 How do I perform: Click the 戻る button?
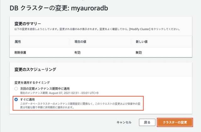tap(147, 122)
